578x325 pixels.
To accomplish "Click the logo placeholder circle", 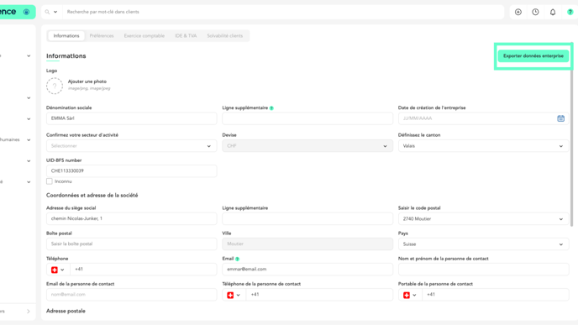I will click(55, 86).
